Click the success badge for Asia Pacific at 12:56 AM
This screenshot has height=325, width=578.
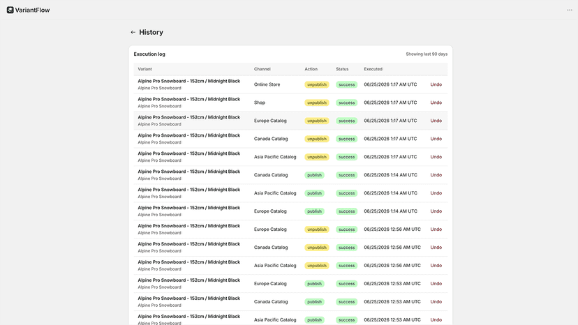coord(346,265)
